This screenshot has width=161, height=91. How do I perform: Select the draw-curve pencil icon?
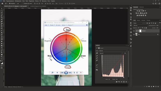97,65
